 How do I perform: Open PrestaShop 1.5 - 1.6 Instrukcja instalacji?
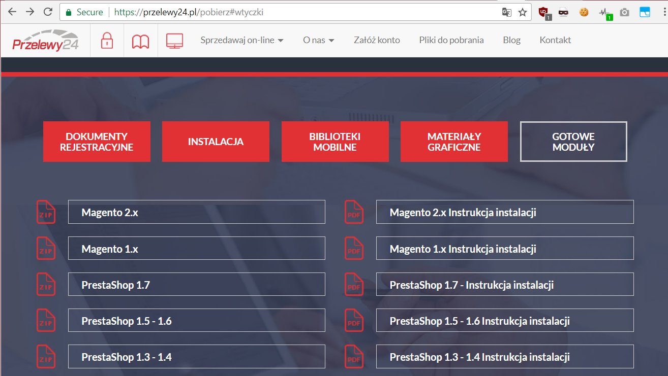pyautogui.click(x=505, y=320)
